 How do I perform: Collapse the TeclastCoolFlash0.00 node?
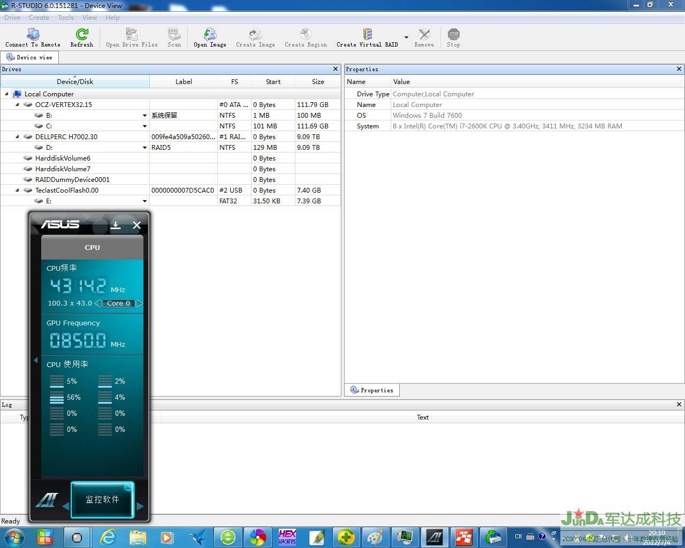pos(17,190)
